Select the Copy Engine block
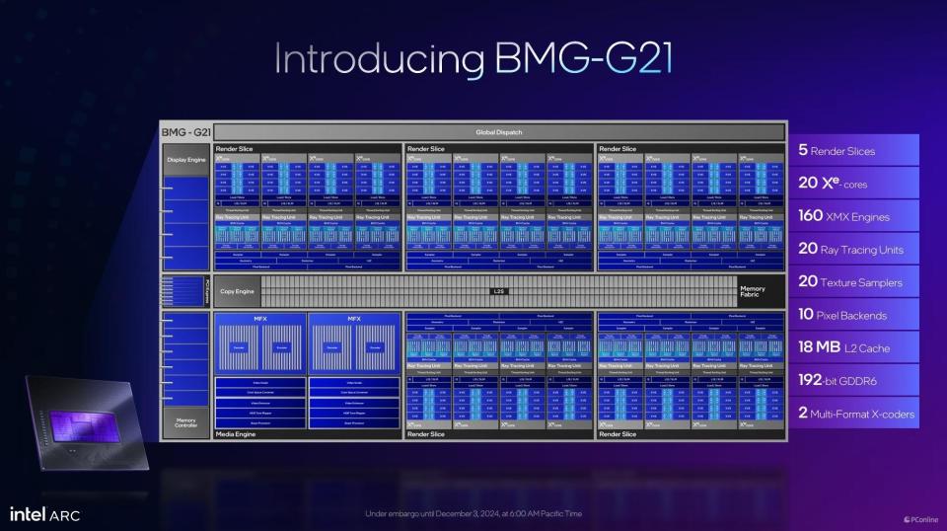The height and width of the screenshot is (531, 947). click(x=238, y=291)
